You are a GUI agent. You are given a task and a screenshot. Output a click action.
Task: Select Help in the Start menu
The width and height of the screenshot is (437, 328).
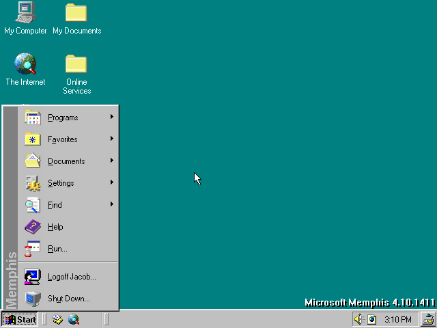[68, 227]
